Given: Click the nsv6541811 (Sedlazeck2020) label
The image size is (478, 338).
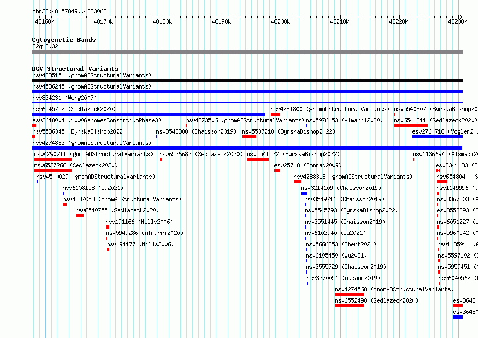Looking at the screenshot, I should [436, 120].
